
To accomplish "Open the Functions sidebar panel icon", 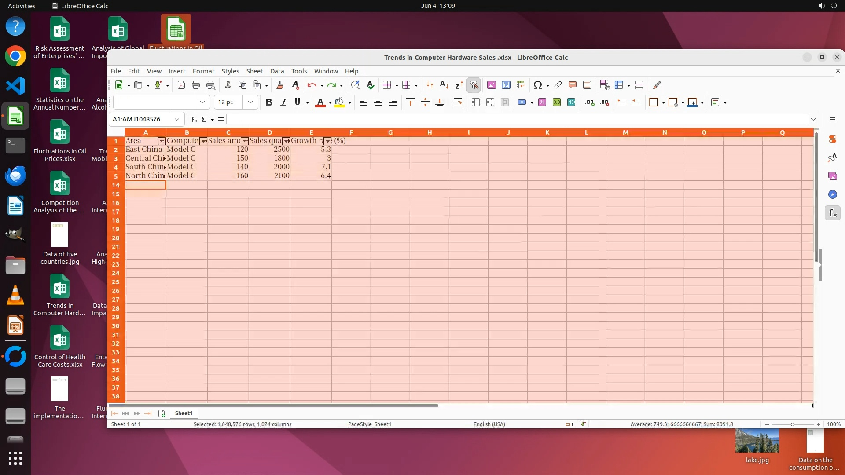I will [832, 213].
